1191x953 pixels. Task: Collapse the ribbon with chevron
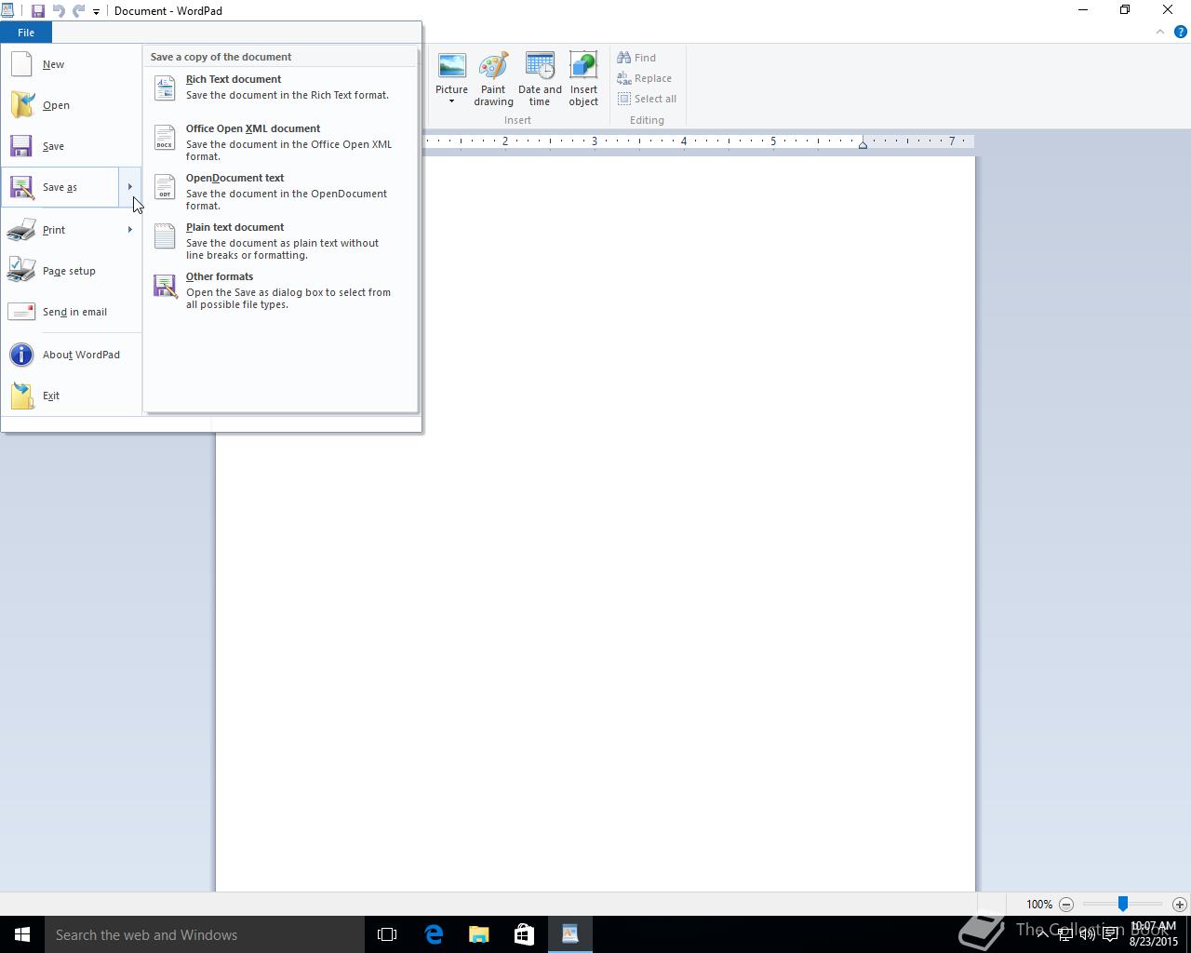click(x=1159, y=32)
